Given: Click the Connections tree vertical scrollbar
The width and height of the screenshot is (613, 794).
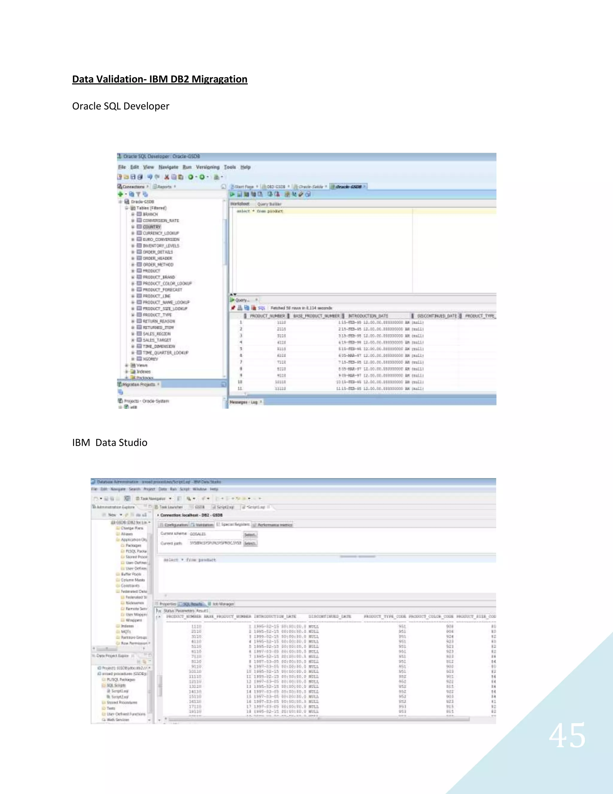Looking at the screenshot, I should [225, 242].
